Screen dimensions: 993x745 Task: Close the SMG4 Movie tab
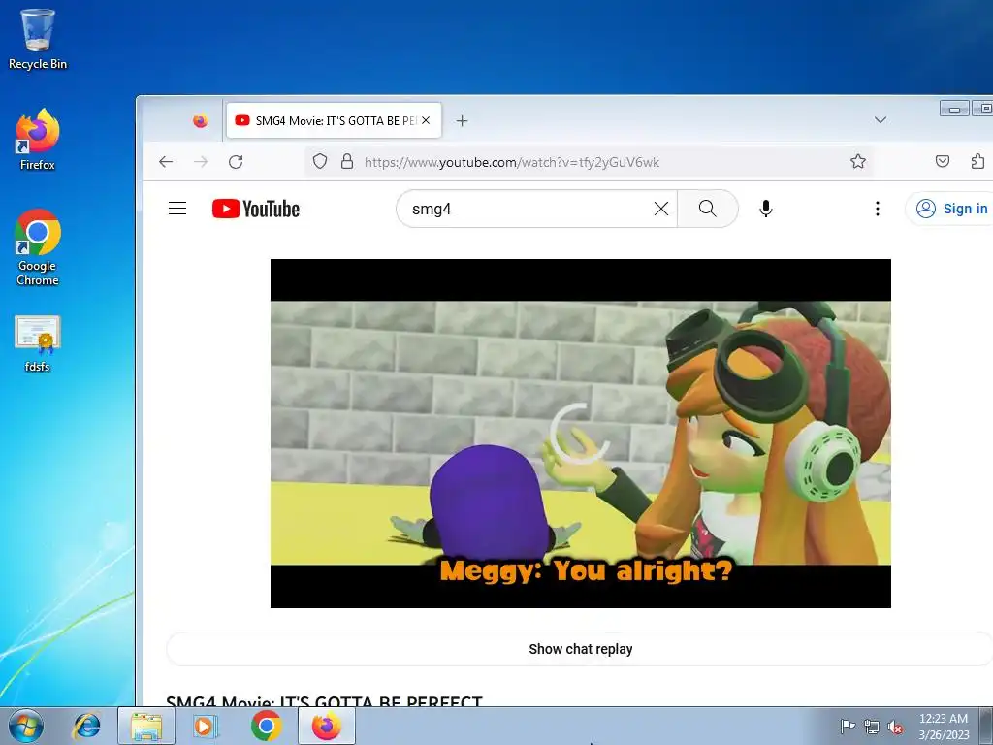point(427,120)
